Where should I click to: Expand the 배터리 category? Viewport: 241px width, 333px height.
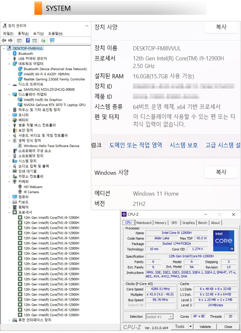(x=9, y=120)
